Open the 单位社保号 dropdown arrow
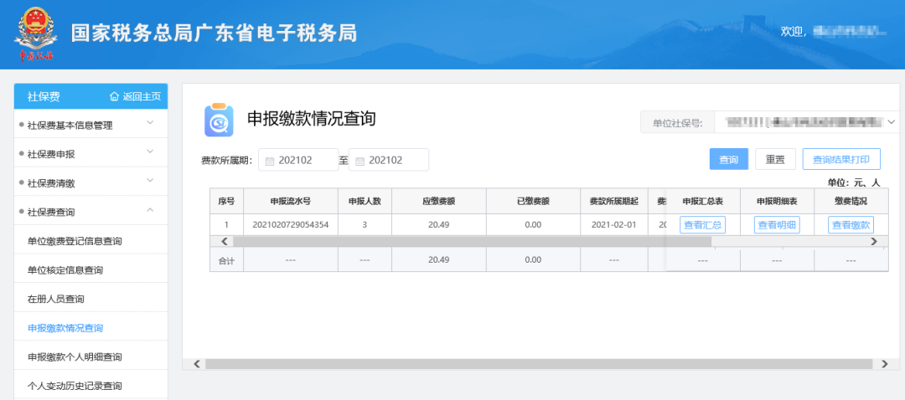905x400 pixels. (892, 121)
